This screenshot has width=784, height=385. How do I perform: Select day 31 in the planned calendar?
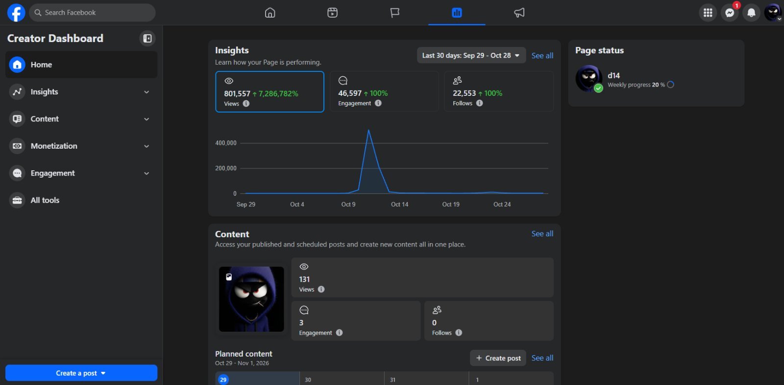427,378
